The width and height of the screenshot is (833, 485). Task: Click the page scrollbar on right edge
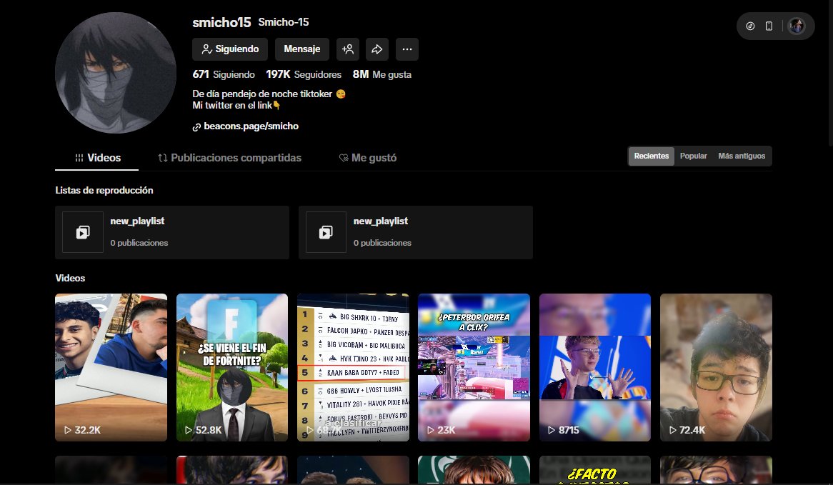pyautogui.click(x=830, y=74)
